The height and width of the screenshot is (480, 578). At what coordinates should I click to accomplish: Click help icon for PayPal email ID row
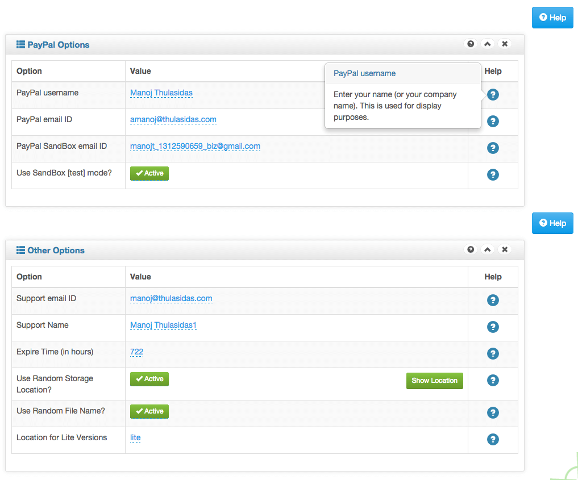493,121
